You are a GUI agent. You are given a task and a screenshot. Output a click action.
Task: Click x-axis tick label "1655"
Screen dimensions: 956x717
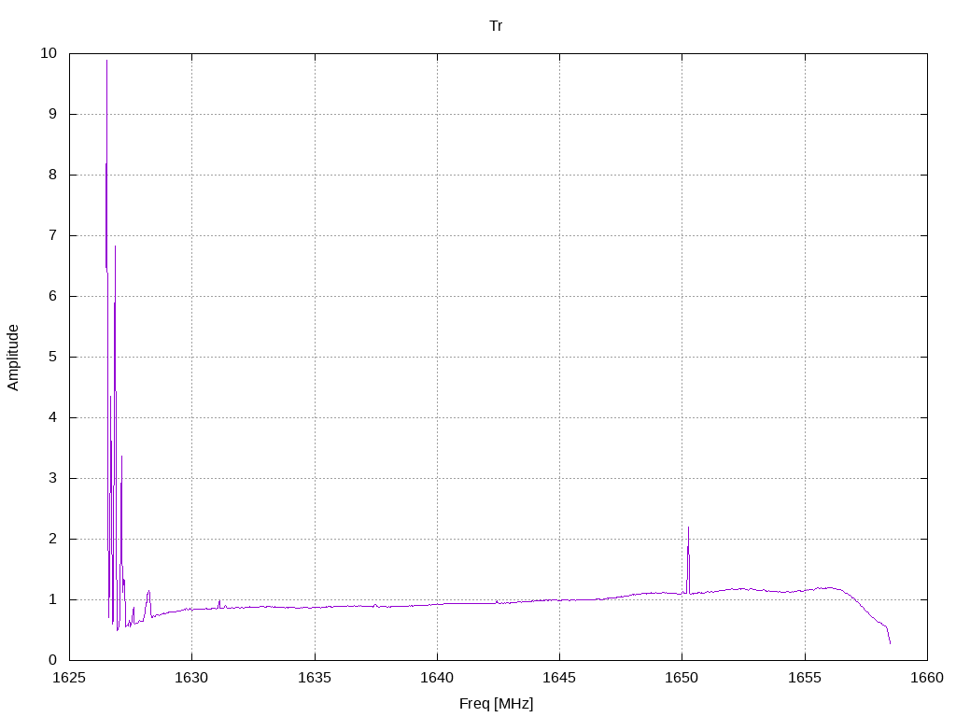pos(805,678)
